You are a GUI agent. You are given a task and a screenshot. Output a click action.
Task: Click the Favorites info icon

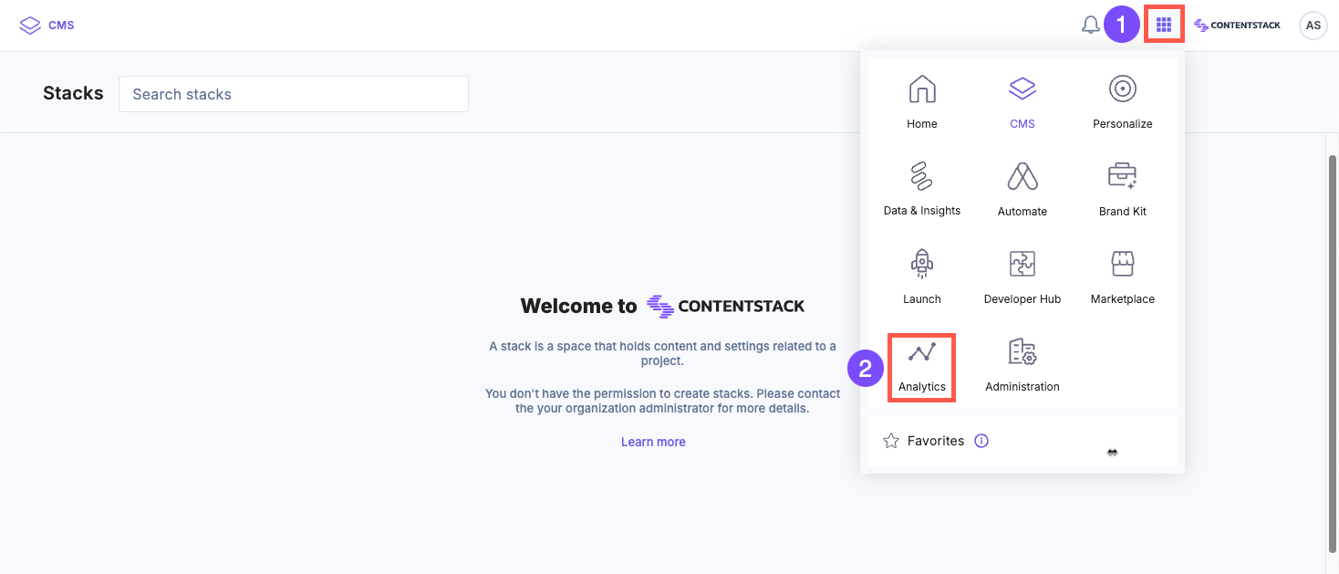(x=981, y=441)
